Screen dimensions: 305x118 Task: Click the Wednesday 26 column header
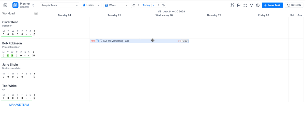(164, 15)
